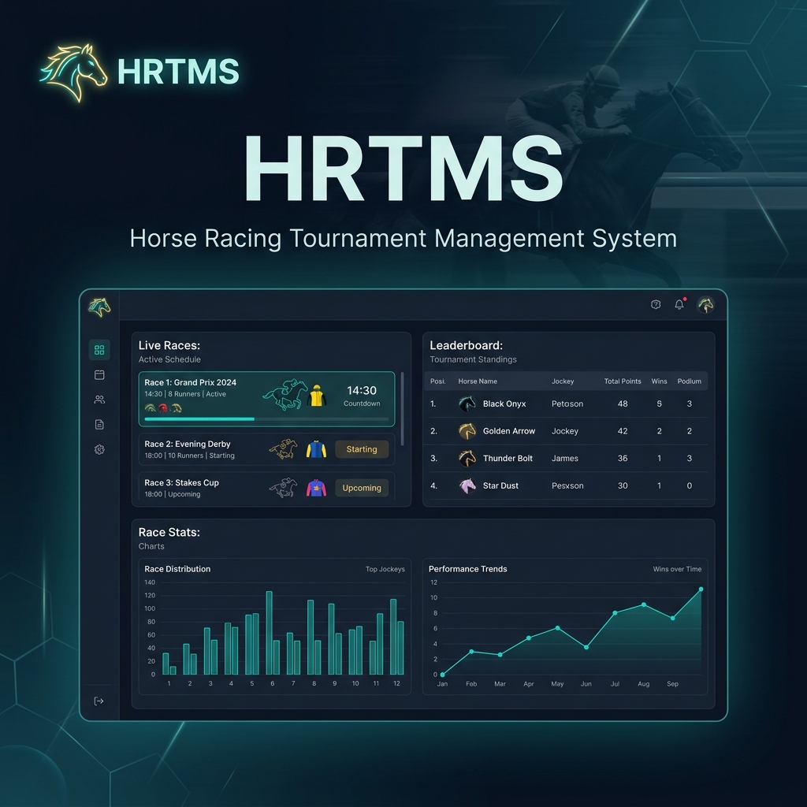Click the Jun data point on trend line
Image resolution: width=807 pixels, height=807 pixels.
coord(586,648)
